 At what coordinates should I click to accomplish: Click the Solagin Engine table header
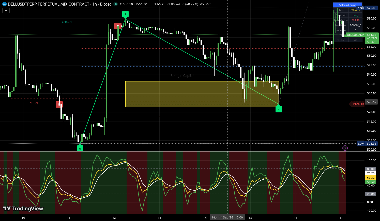(x=347, y=5)
